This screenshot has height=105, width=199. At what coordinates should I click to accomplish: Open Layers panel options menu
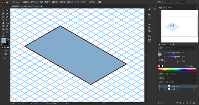(x=197, y=82)
